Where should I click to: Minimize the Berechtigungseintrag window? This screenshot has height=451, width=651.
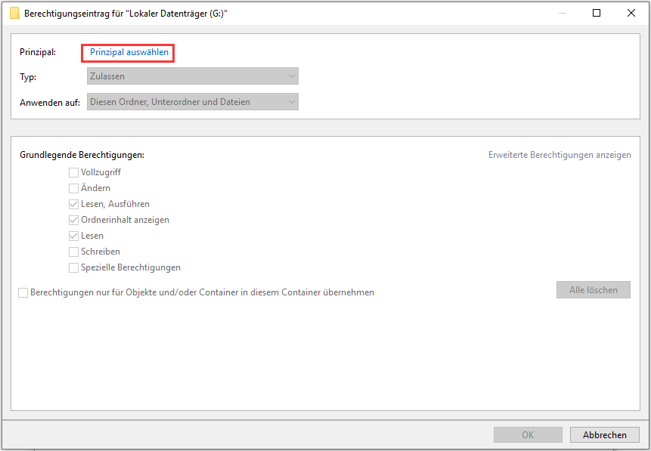(x=563, y=14)
